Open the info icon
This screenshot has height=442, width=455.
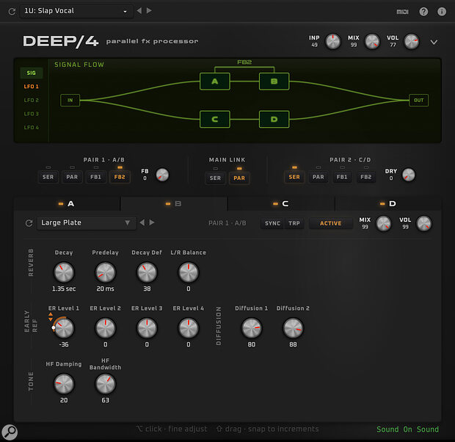point(442,12)
